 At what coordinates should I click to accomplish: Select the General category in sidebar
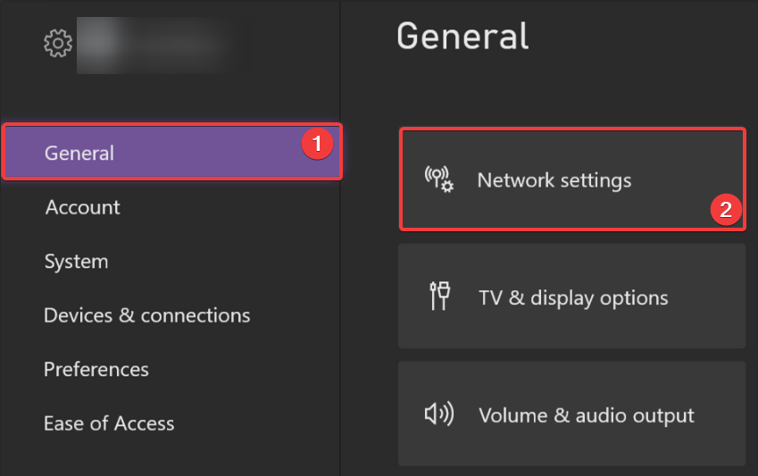[x=79, y=153]
